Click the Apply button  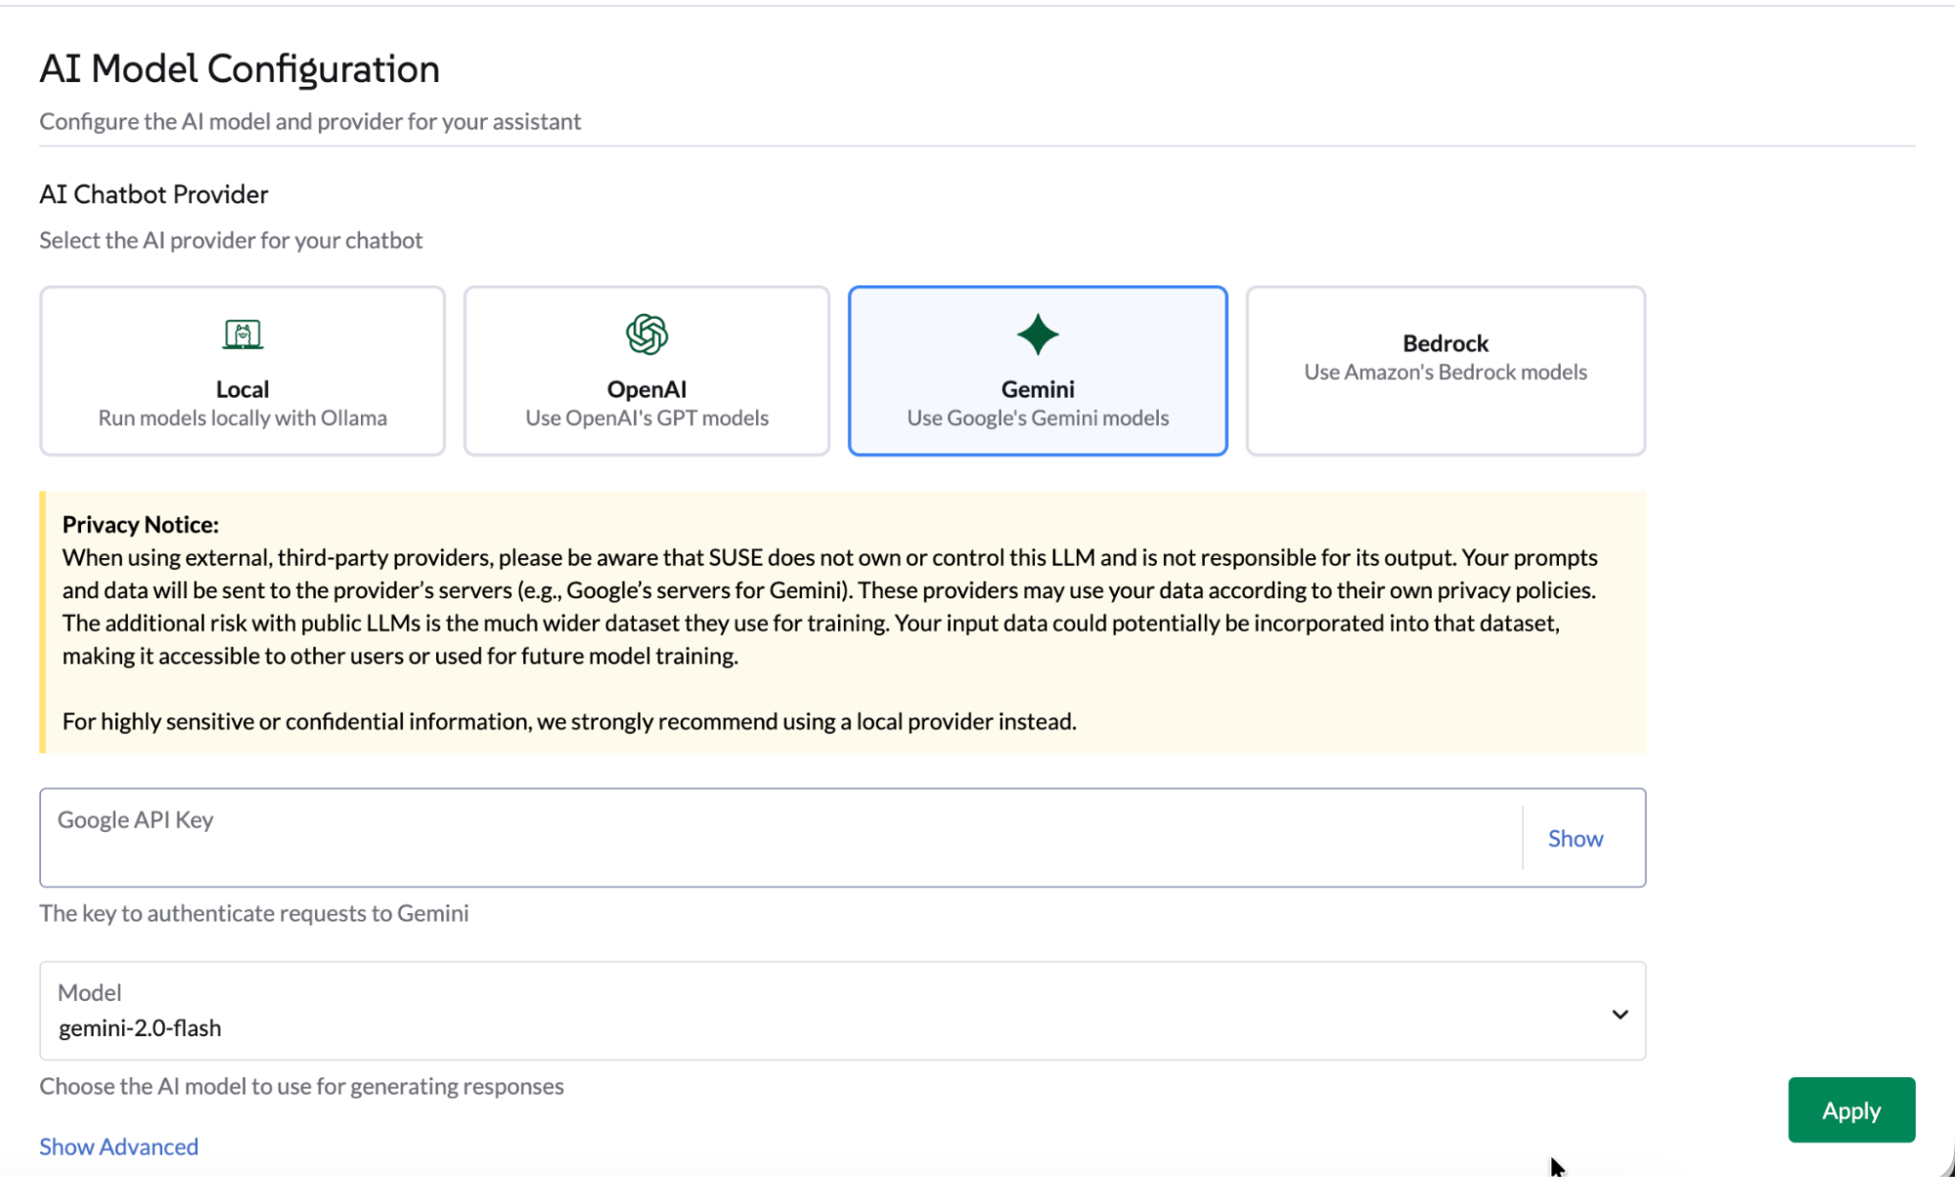[x=1850, y=1111]
